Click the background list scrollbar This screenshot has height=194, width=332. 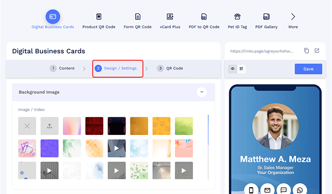[209, 130]
